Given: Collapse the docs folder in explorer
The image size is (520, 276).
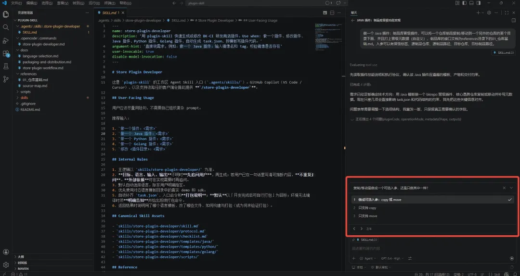Looking at the screenshot, I should [x=53, y=50].
